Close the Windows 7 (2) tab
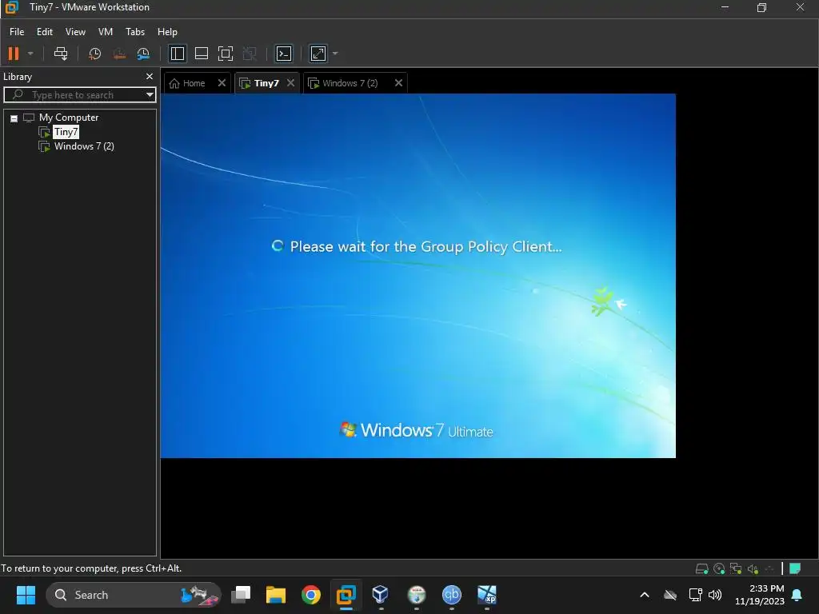 pos(398,83)
